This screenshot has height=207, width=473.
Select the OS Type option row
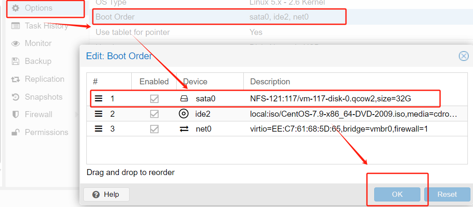tap(281, 3)
